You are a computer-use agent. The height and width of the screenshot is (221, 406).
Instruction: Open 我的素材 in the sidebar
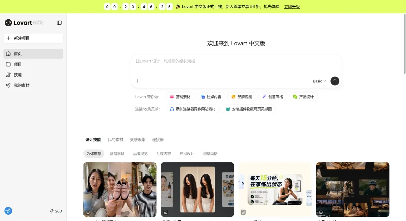pyautogui.click(x=33, y=85)
